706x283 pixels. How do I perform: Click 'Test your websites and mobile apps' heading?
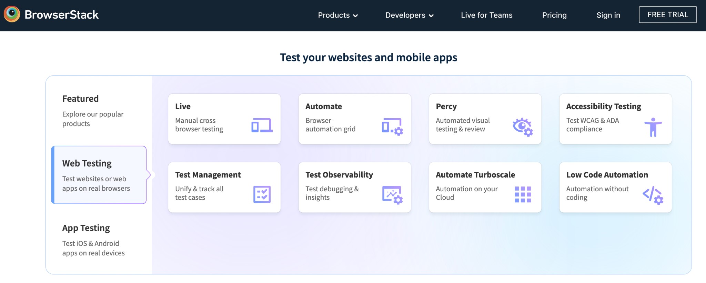pyautogui.click(x=369, y=57)
